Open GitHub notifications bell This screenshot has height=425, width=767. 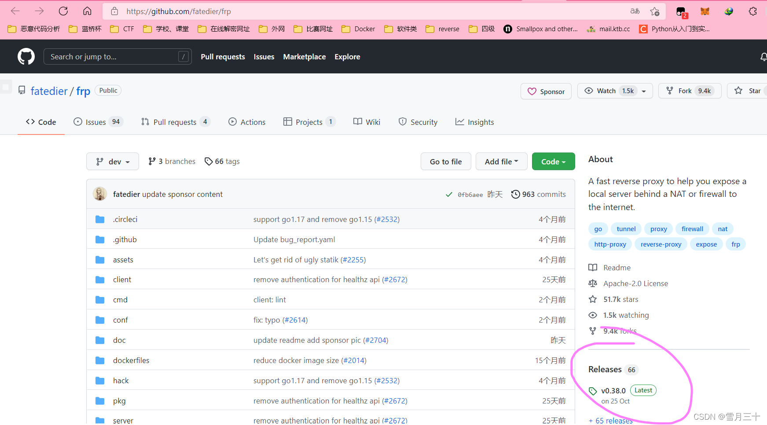click(763, 57)
